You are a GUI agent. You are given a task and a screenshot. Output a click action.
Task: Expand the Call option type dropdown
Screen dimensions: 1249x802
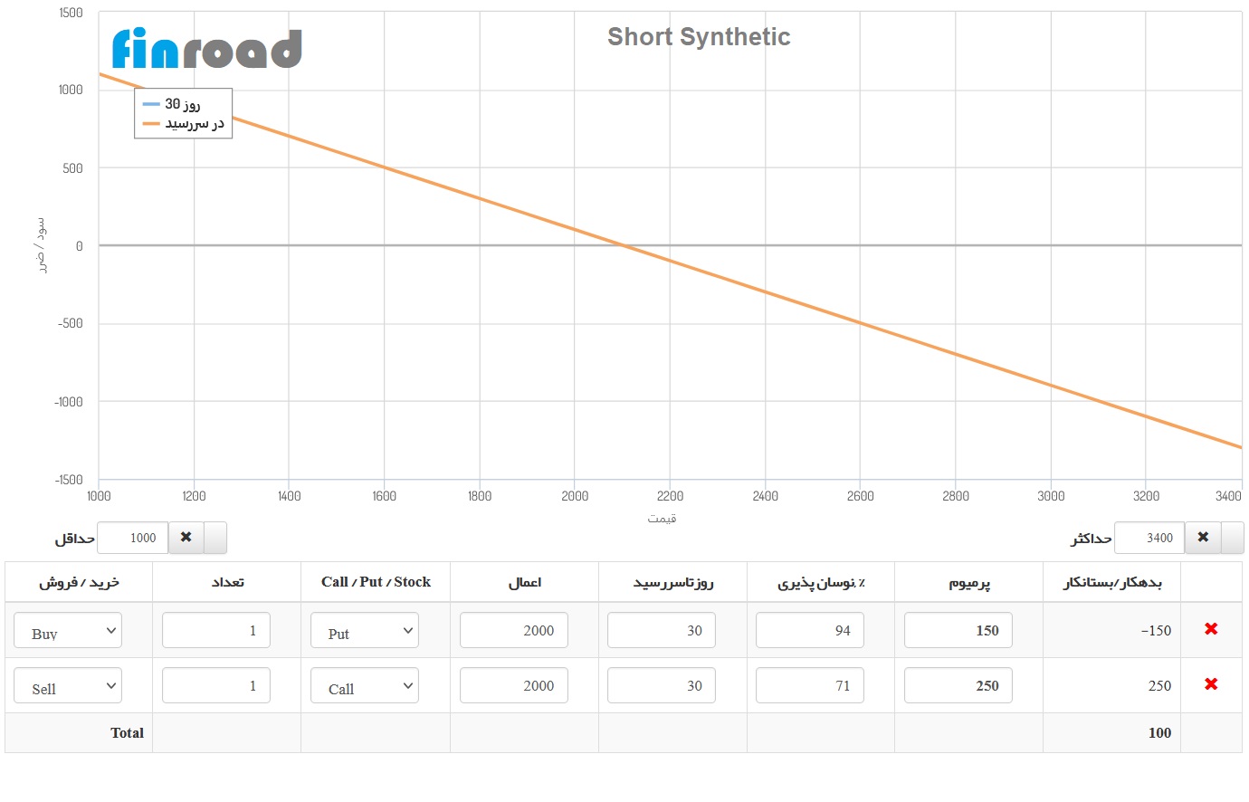point(365,686)
